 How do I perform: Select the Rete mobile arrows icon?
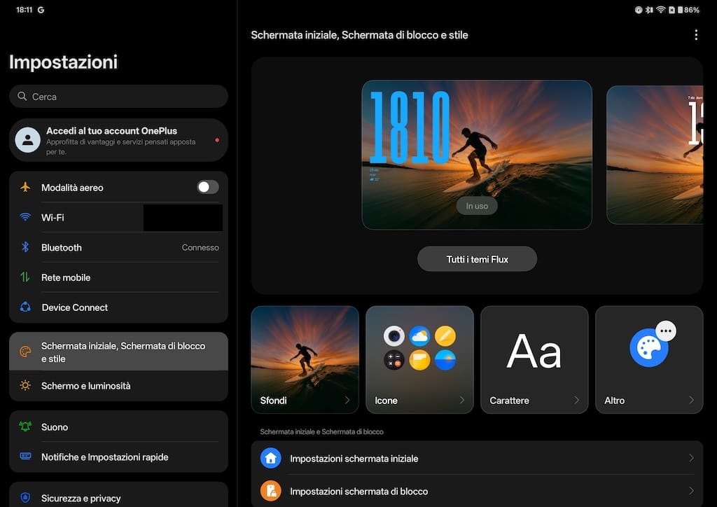click(26, 277)
